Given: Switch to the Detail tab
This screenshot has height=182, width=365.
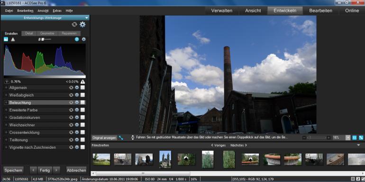Looking at the screenshot, I should click(29, 33).
